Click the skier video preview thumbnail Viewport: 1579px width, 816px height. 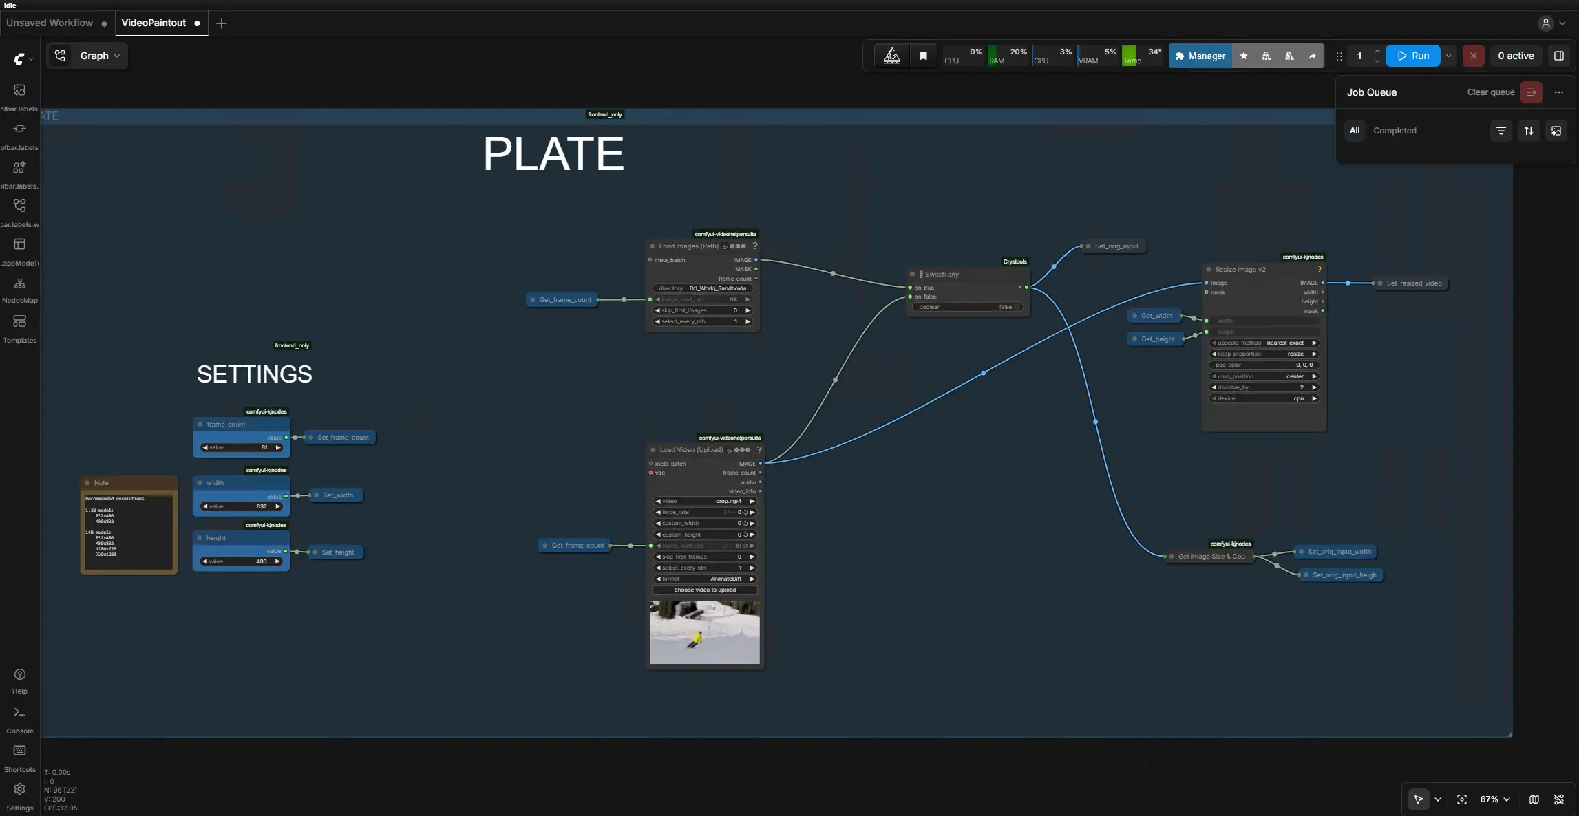click(705, 632)
